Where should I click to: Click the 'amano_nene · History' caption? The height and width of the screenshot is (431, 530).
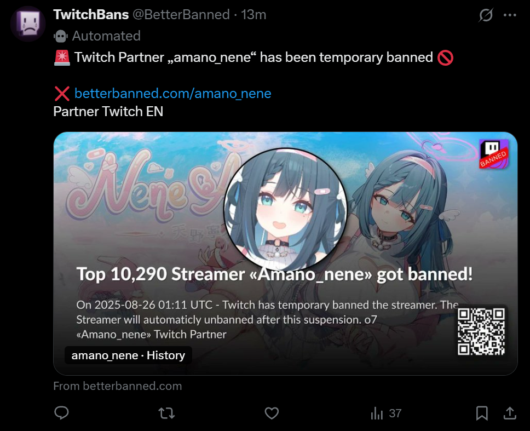pyautogui.click(x=128, y=355)
